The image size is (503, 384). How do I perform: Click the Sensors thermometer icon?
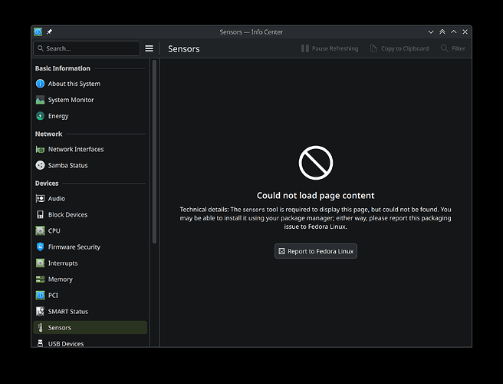point(40,327)
